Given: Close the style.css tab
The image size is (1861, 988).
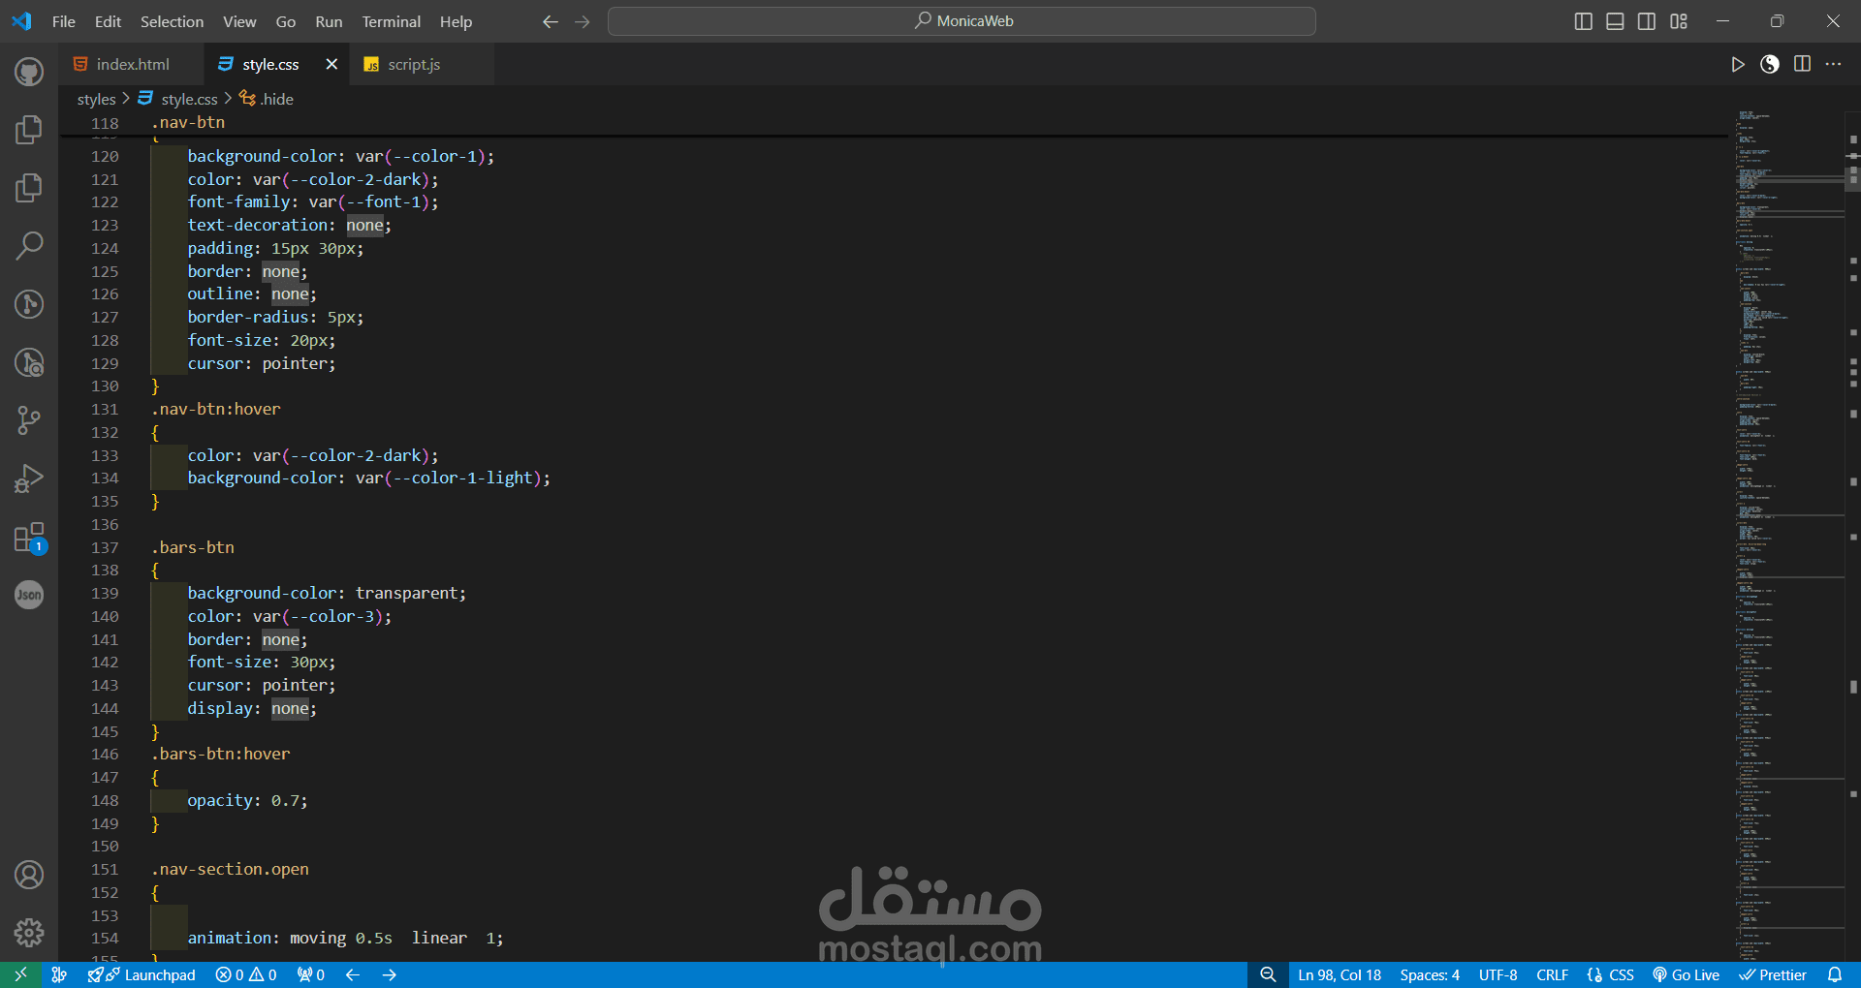Looking at the screenshot, I should [x=331, y=64].
